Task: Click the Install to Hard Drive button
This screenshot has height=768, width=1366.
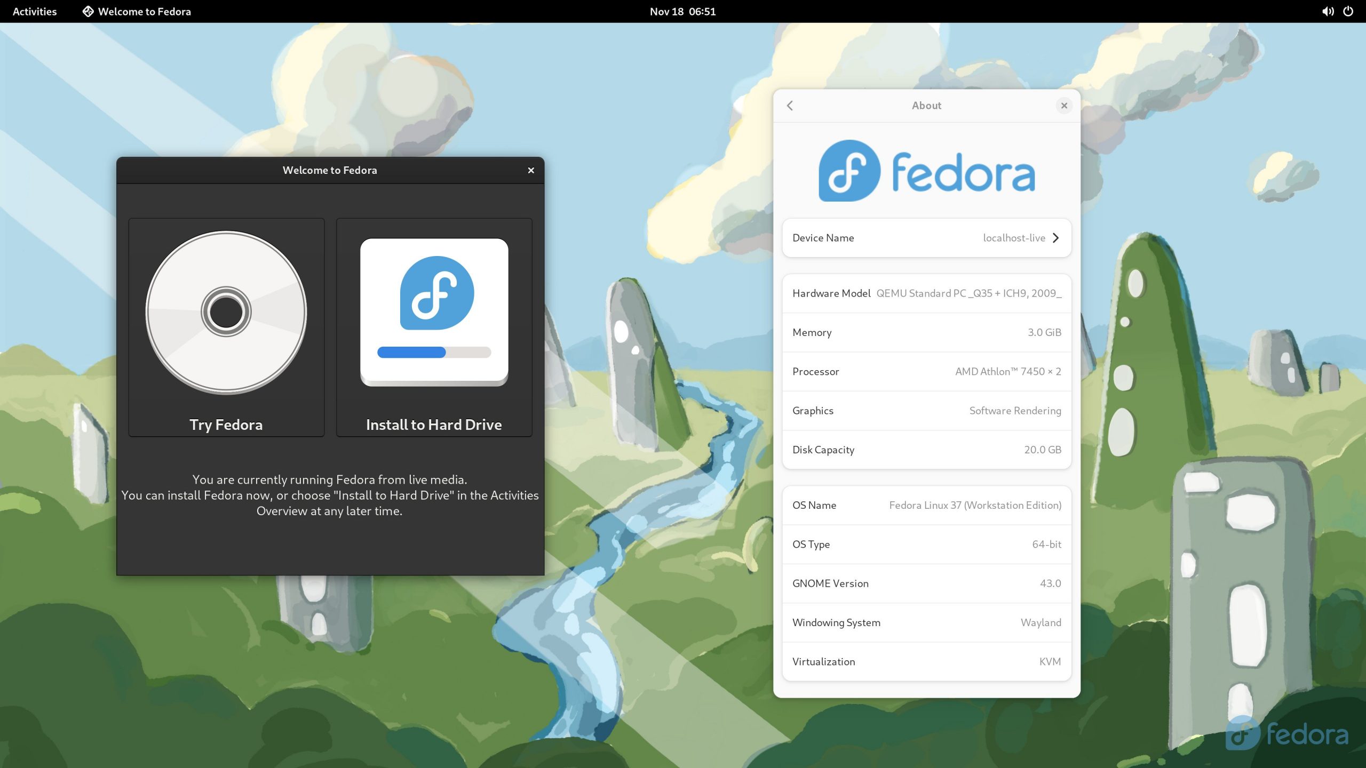Action: click(433, 326)
